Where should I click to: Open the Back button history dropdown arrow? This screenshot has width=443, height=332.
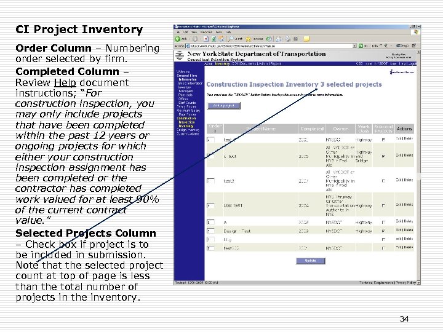point(190,39)
